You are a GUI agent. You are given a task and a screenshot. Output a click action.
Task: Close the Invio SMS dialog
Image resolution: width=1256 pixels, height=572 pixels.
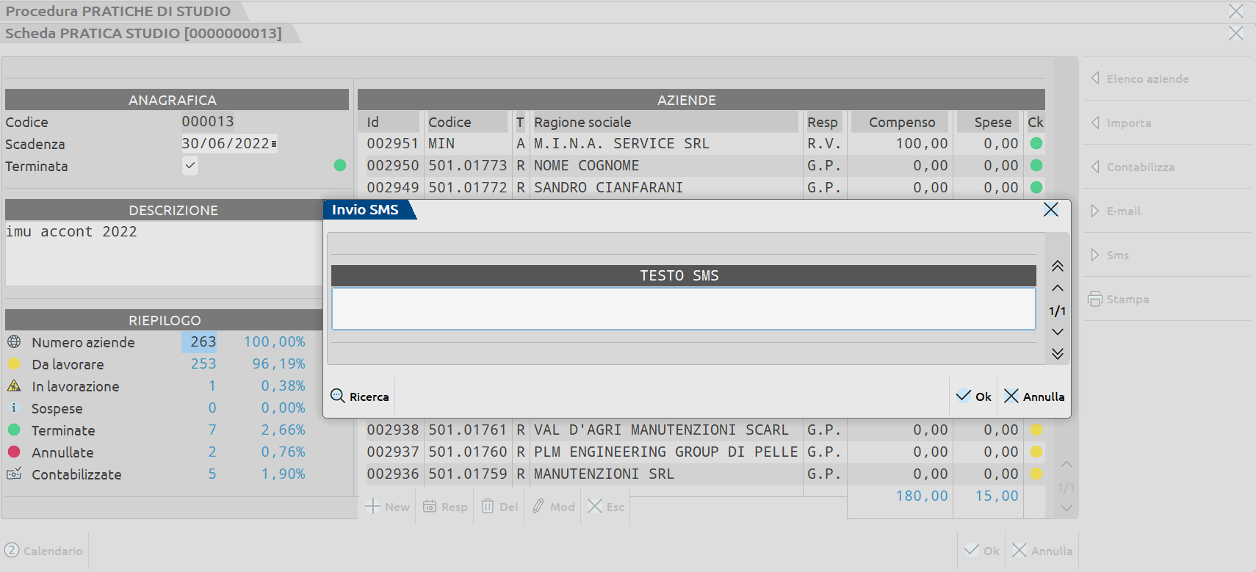pyautogui.click(x=1050, y=210)
